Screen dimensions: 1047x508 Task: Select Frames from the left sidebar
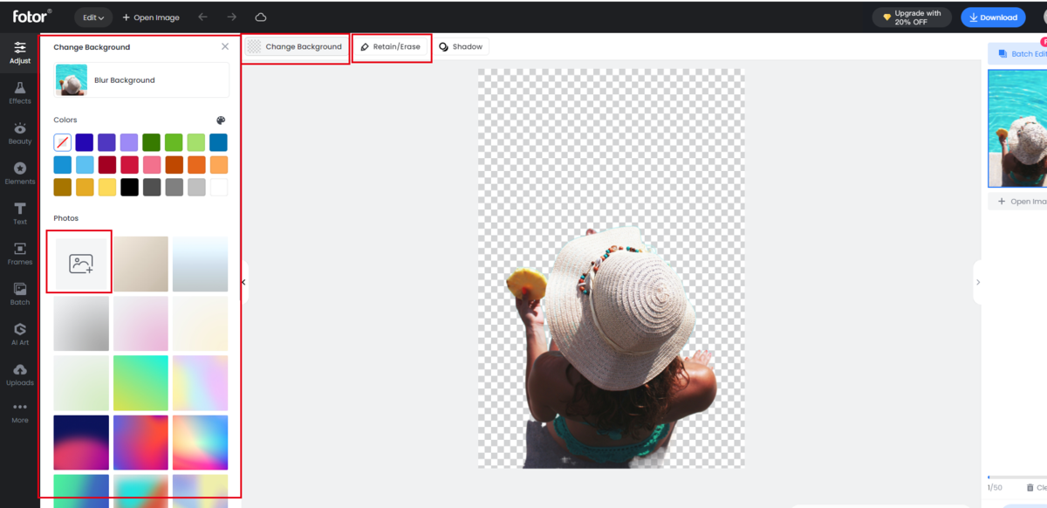19,253
